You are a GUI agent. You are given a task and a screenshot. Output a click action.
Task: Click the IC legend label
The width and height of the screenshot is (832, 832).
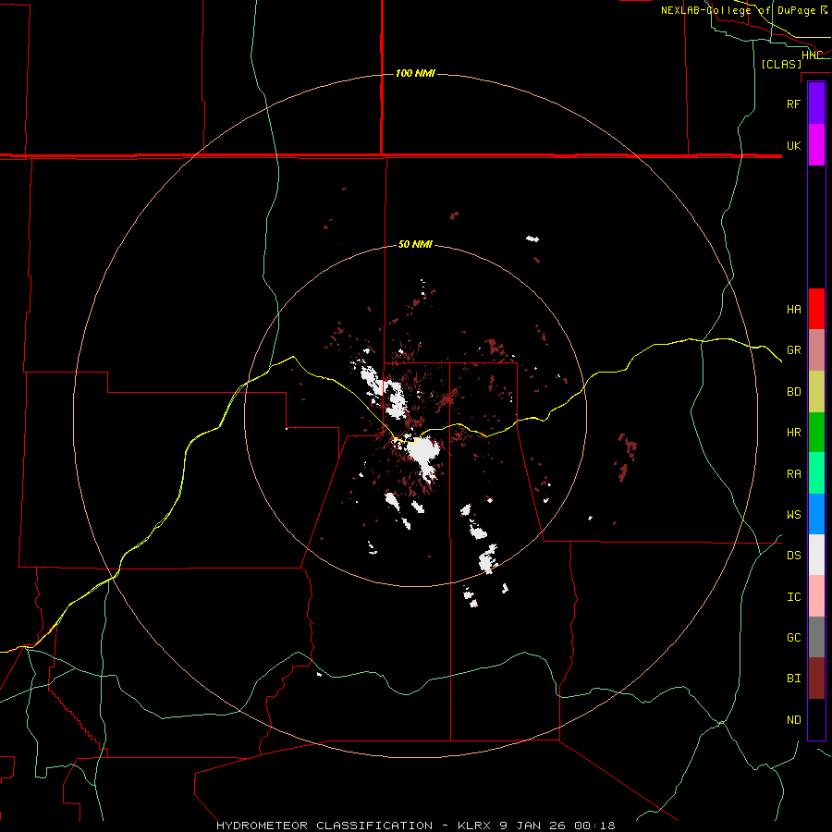coord(793,597)
